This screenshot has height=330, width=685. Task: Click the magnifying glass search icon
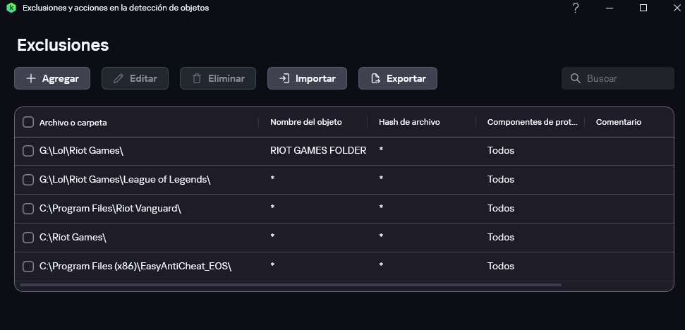(x=575, y=78)
